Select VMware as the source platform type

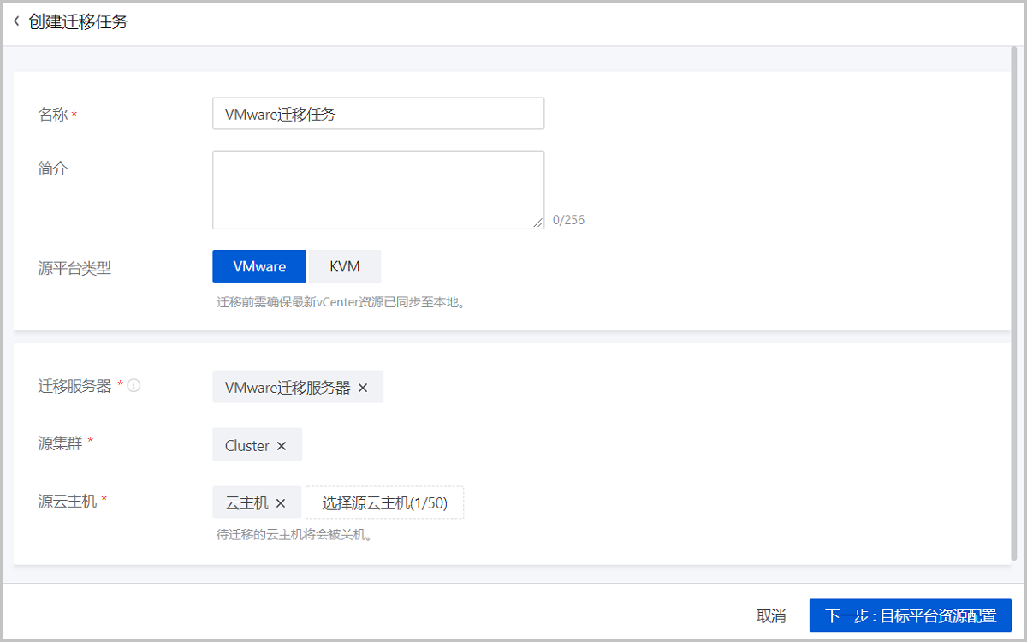click(x=259, y=267)
